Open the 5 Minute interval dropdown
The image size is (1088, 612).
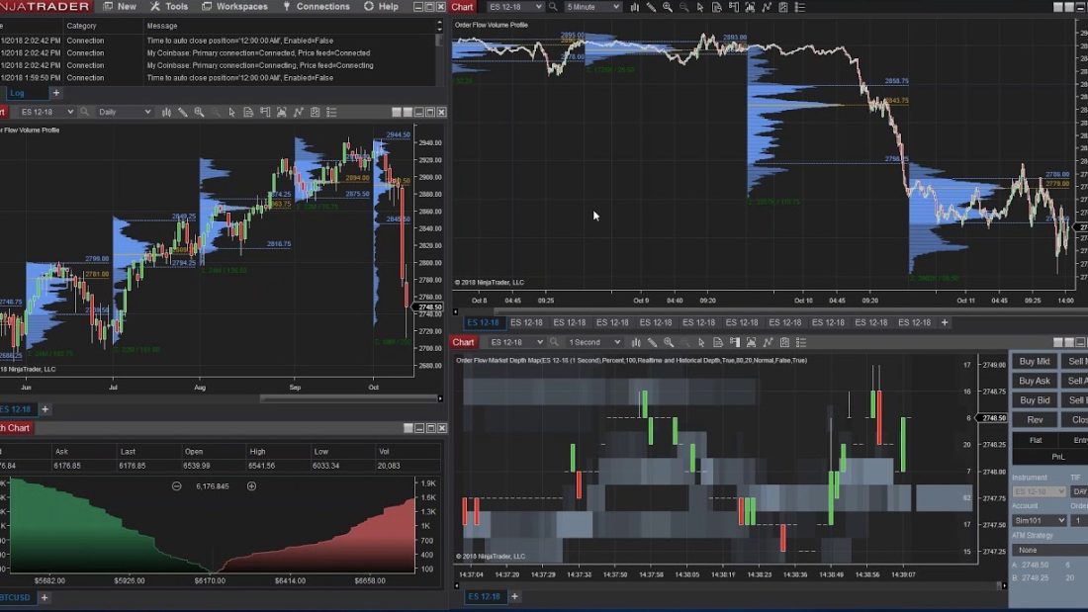[x=592, y=7]
